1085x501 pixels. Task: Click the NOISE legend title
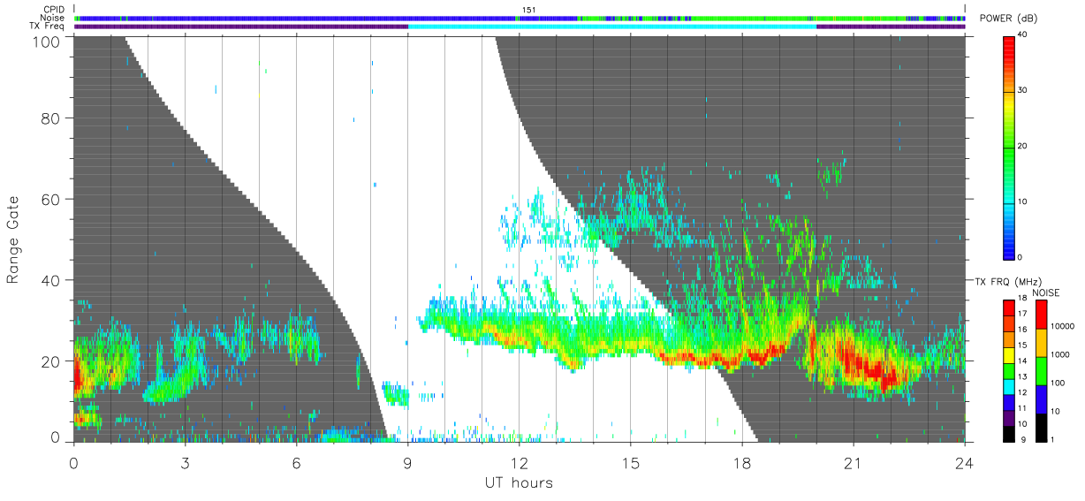click(x=1045, y=292)
